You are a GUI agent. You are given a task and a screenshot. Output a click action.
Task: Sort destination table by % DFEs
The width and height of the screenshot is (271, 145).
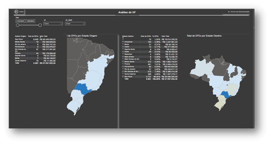[155, 36]
